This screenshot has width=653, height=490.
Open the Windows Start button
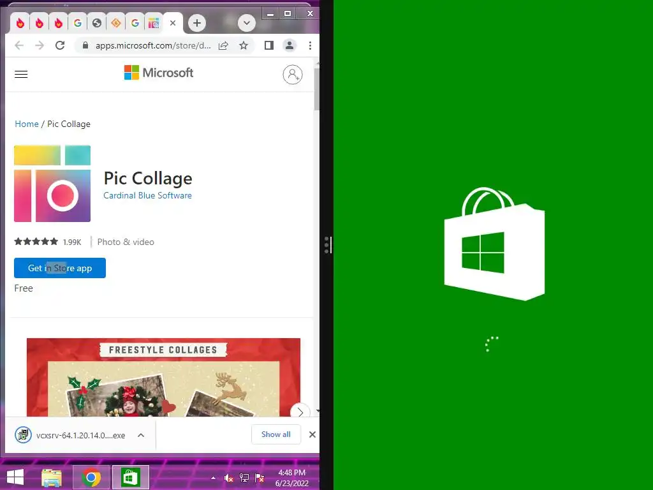click(15, 477)
